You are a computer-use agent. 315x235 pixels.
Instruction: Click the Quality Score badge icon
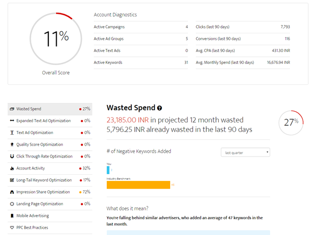click(x=12, y=145)
